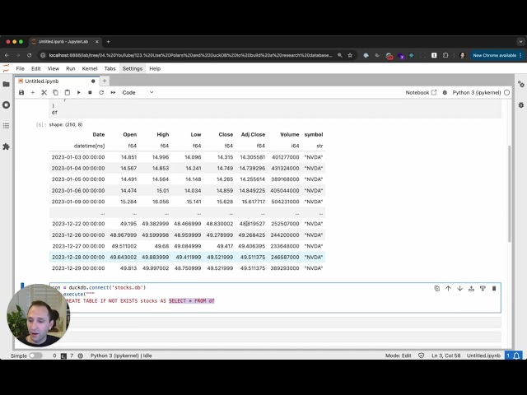The width and height of the screenshot is (527, 395).
Task: Open the File browser sidebar icon
Action: coord(6,84)
